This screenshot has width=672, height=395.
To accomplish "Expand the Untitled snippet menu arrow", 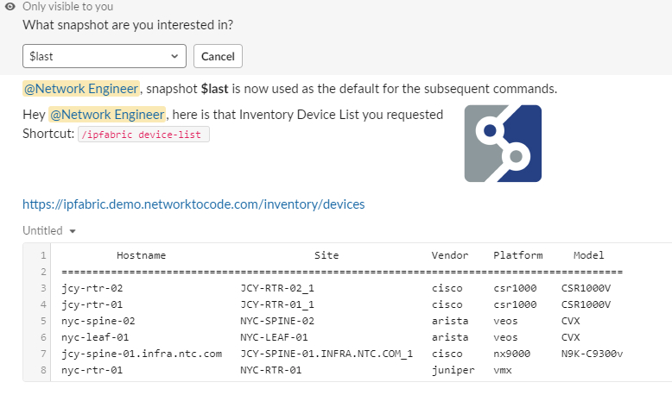I will 73,231.
